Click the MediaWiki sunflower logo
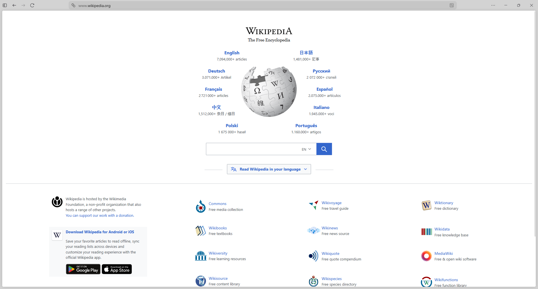 [426, 256]
